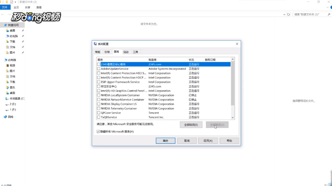Click the 帮助 button
Screen dimensions: 332x186
coord(229,141)
